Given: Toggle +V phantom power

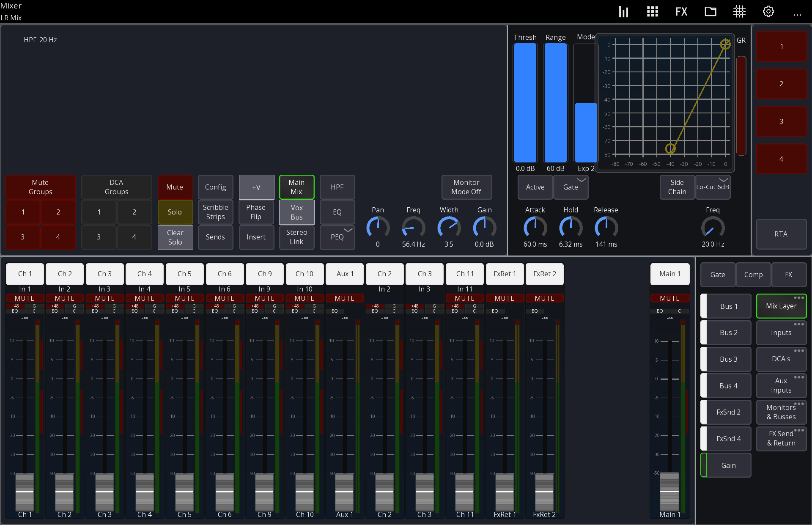Looking at the screenshot, I should [256, 187].
